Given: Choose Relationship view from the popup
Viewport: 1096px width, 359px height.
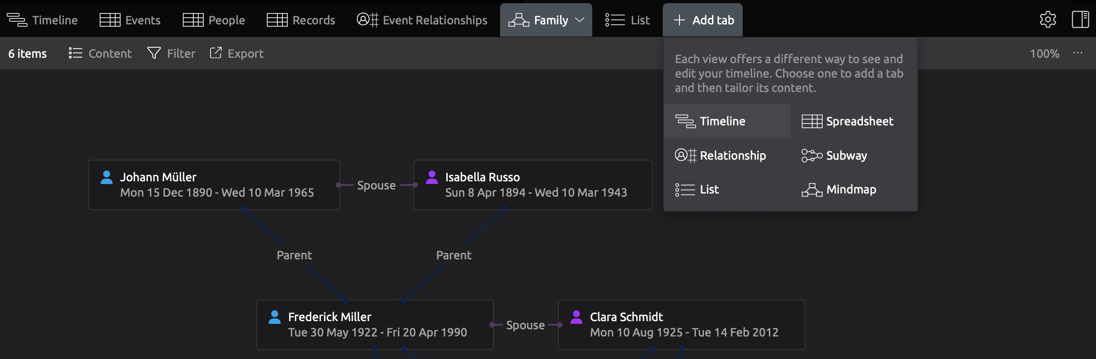Looking at the screenshot, I should [721, 155].
